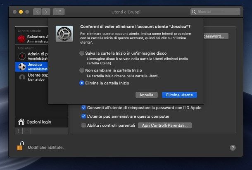
Task: Select Non cambiare la cartella Inizio option
Action: tap(82, 70)
